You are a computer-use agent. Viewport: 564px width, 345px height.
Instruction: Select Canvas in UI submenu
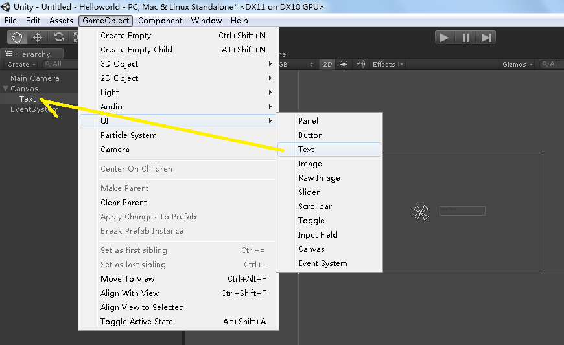pos(329,249)
